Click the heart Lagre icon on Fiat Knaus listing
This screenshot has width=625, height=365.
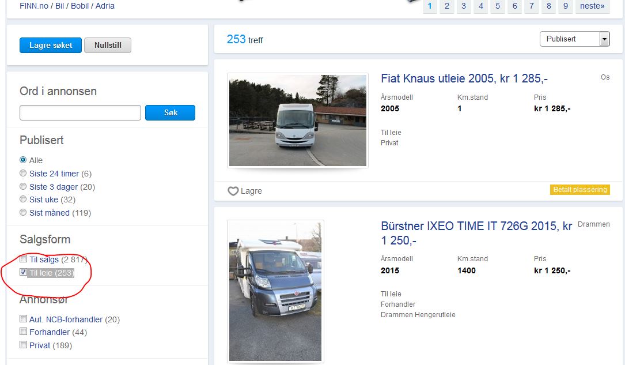click(x=233, y=191)
